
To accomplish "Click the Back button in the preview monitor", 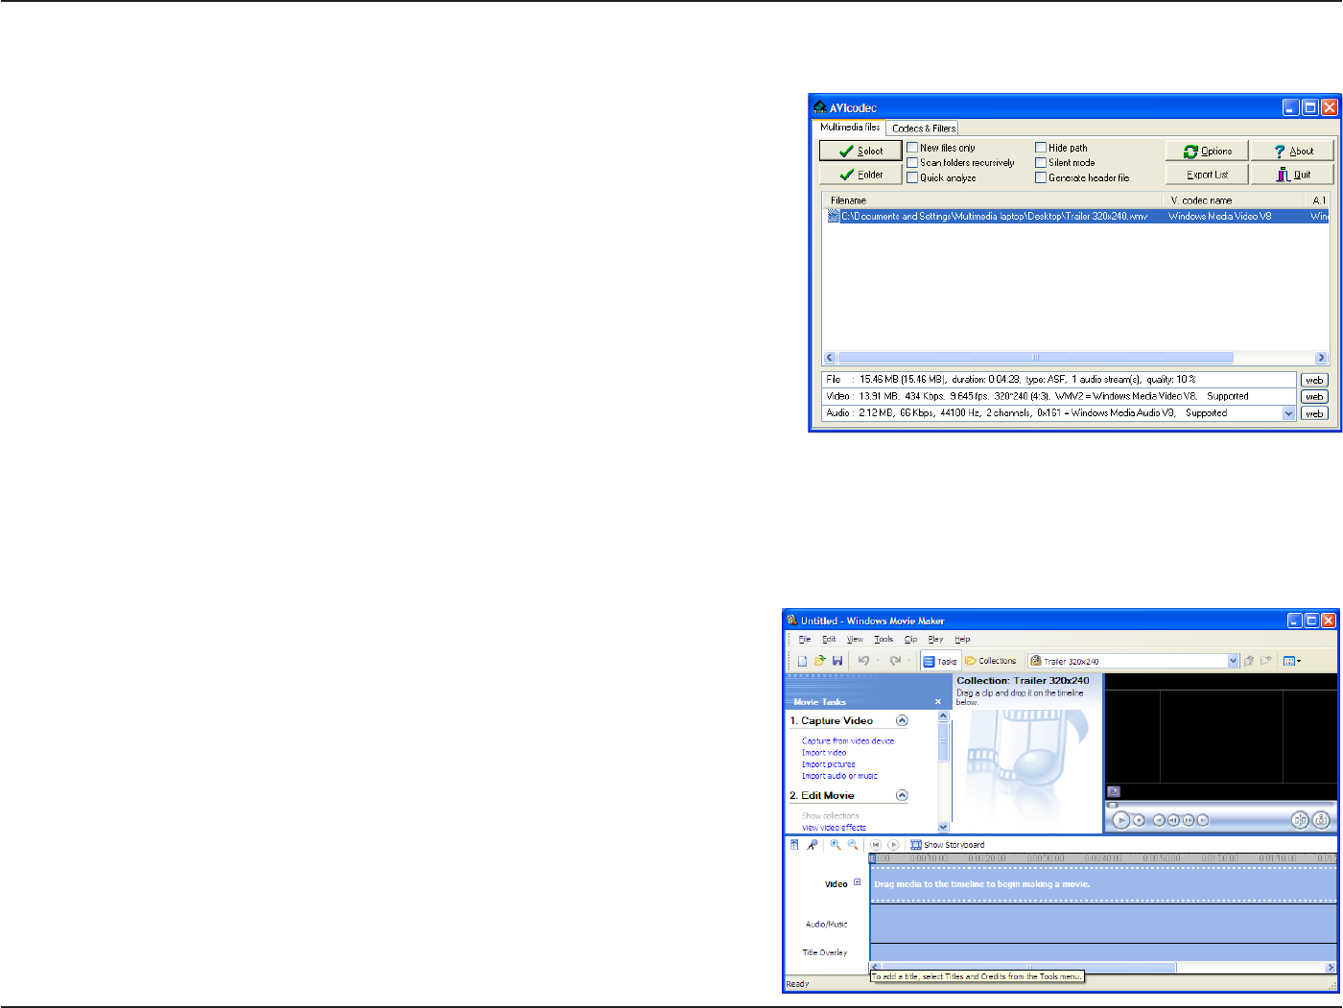I will tap(1159, 821).
